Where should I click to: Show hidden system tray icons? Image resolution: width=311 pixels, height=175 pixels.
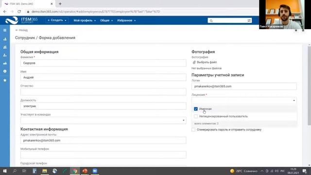coord(262,171)
